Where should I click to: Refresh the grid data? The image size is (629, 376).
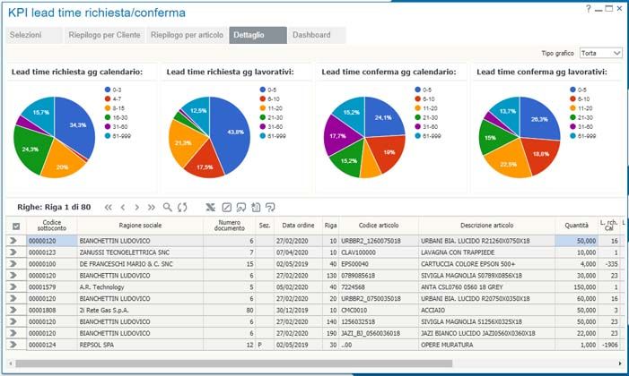tap(182, 207)
